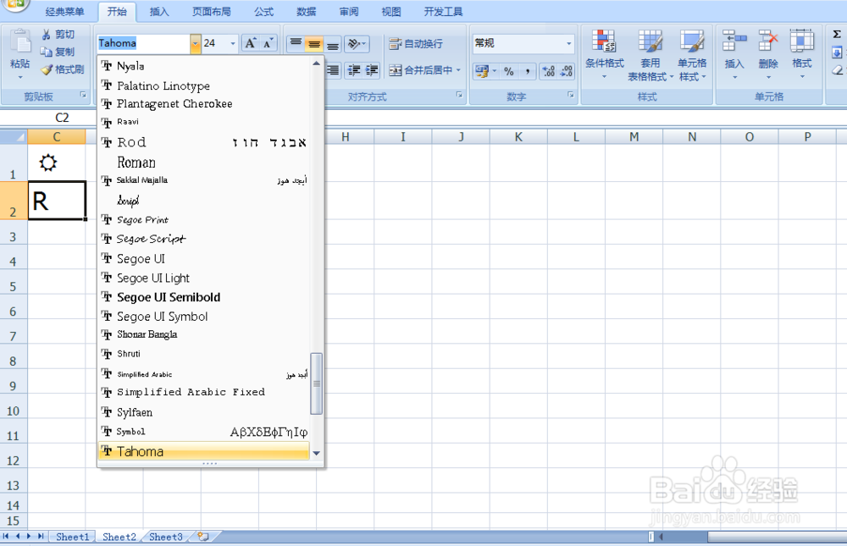Open the number group dialog launcher
Viewport: 847px width, 546px height.
570,95
